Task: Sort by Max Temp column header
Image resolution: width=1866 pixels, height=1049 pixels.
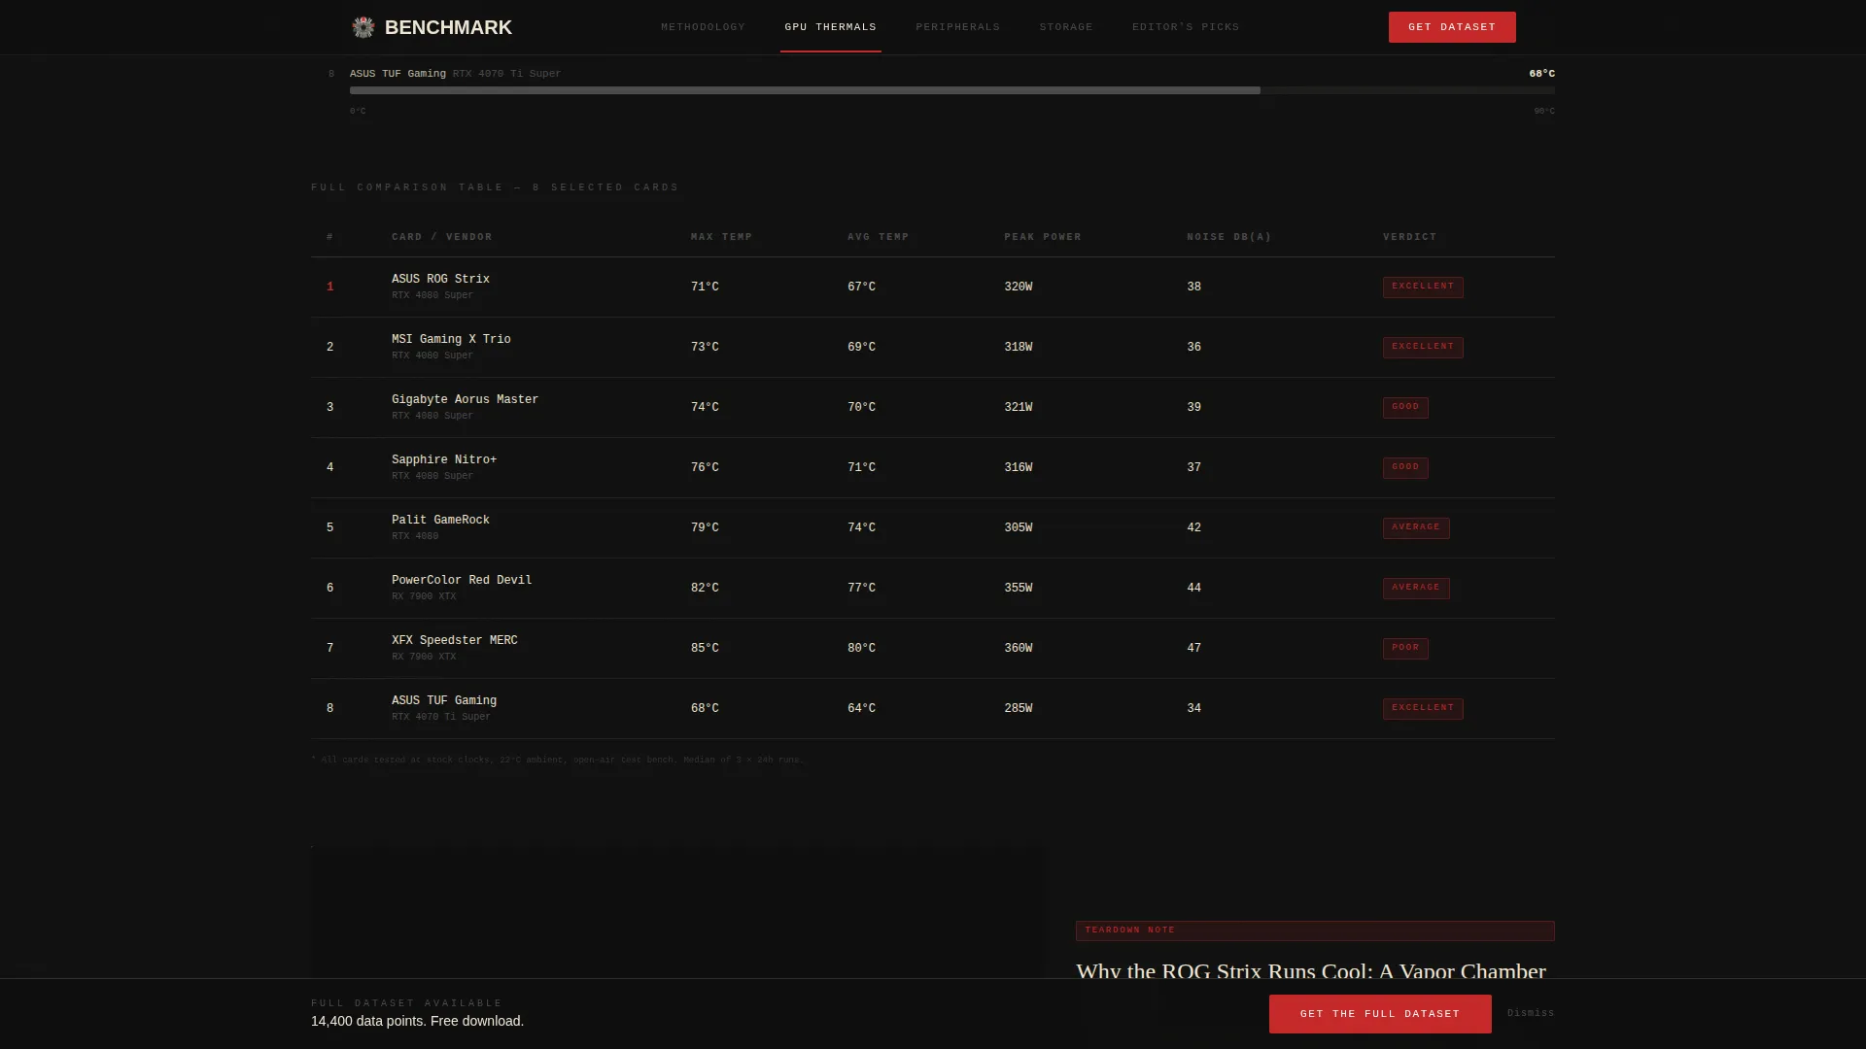Action: pos(721,237)
